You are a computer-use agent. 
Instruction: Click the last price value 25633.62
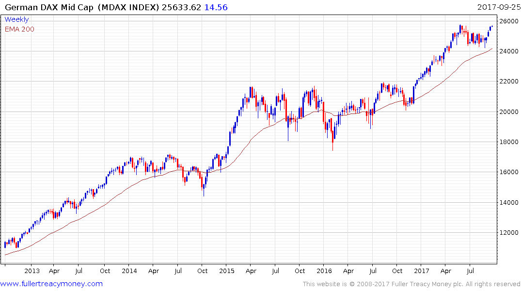pyautogui.click(x=181, y=7)
